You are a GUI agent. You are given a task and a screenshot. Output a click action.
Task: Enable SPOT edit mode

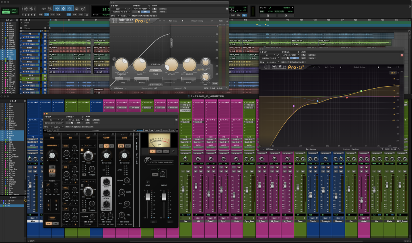(x=14, y=10)
